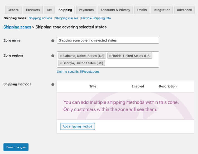The height and width of the screenshot is (154, 198).
Task: Focus the Zone name input field
Action: (x=108, y=40)
